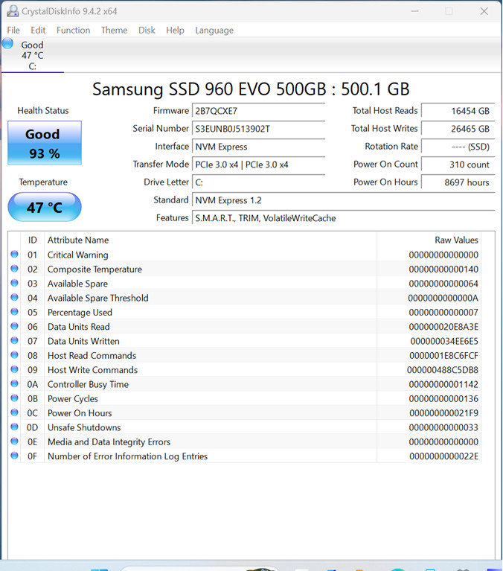
Task: Click the Total Host Writes value 26465 GB
Action: 458,129
